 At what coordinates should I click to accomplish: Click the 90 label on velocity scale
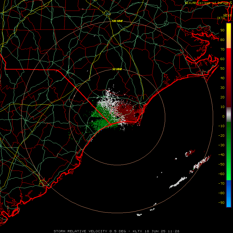pyautogui.click(x=222, y=30)
